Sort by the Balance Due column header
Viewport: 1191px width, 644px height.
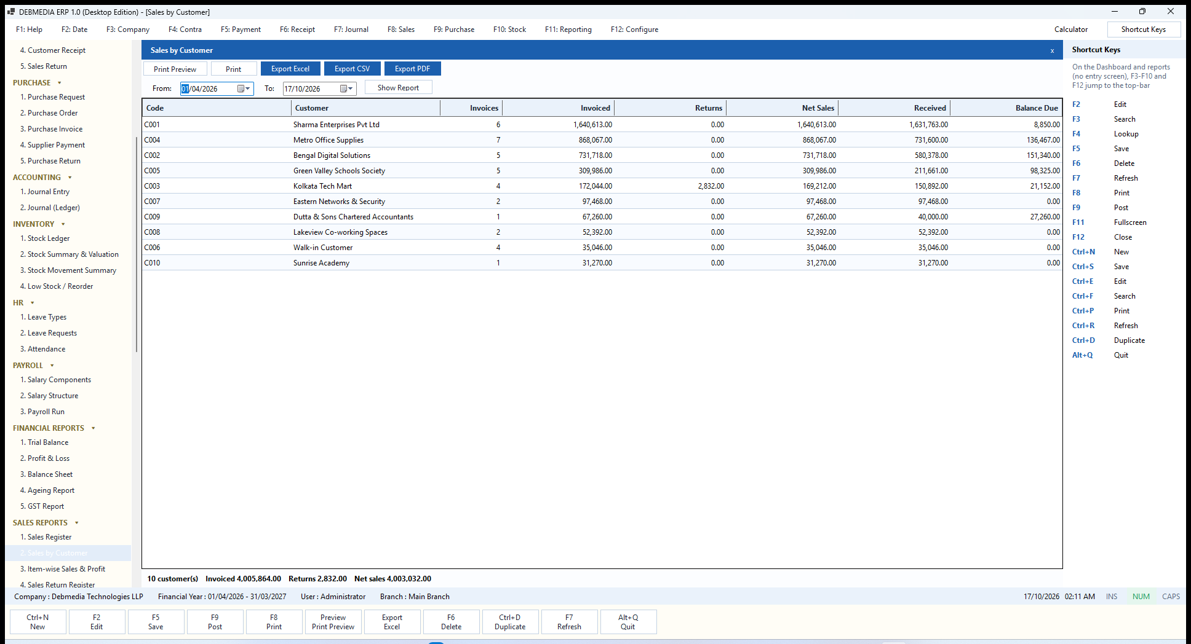(x=1006, y=108)
